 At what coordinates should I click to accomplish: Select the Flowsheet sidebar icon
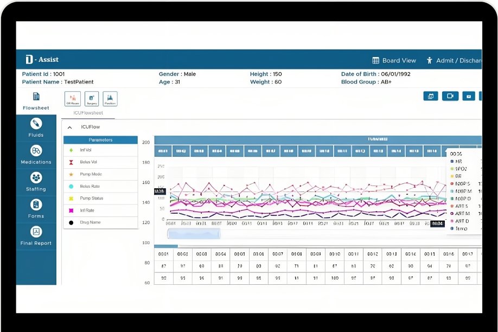(36, 100)
